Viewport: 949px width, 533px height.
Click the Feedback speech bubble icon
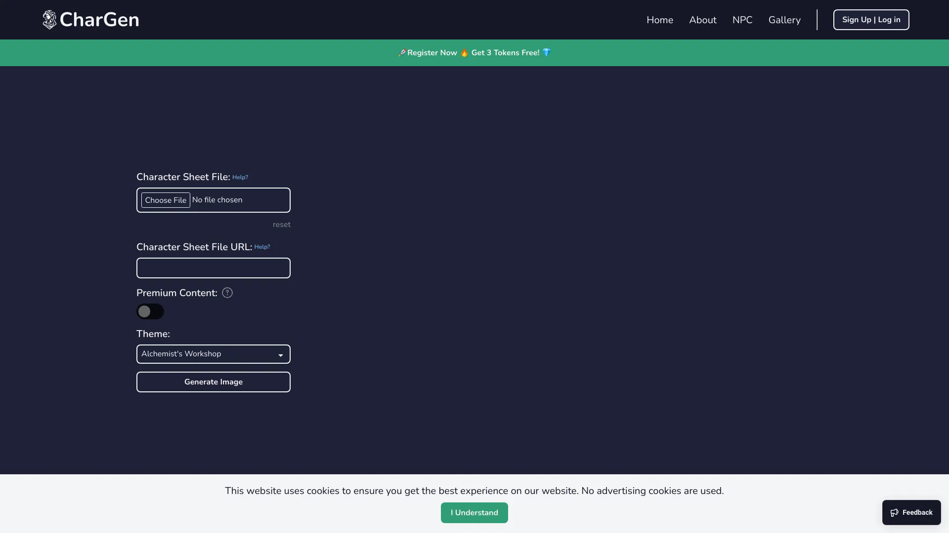pos(895,512)
